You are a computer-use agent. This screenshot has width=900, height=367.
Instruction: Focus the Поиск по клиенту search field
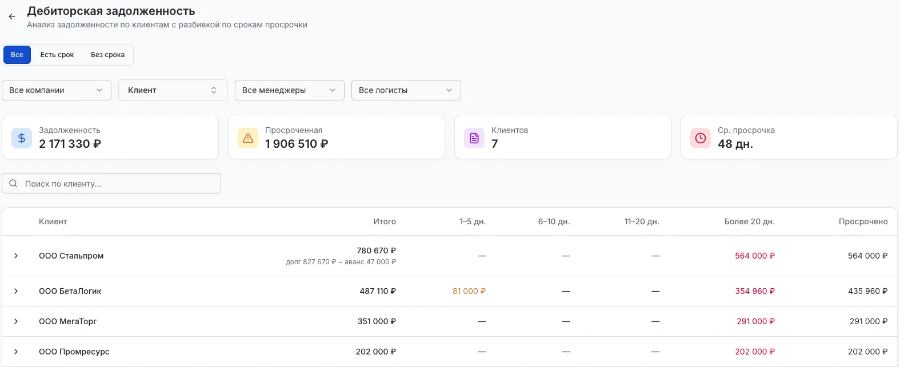pyautogui.click(x=111, y=183)
